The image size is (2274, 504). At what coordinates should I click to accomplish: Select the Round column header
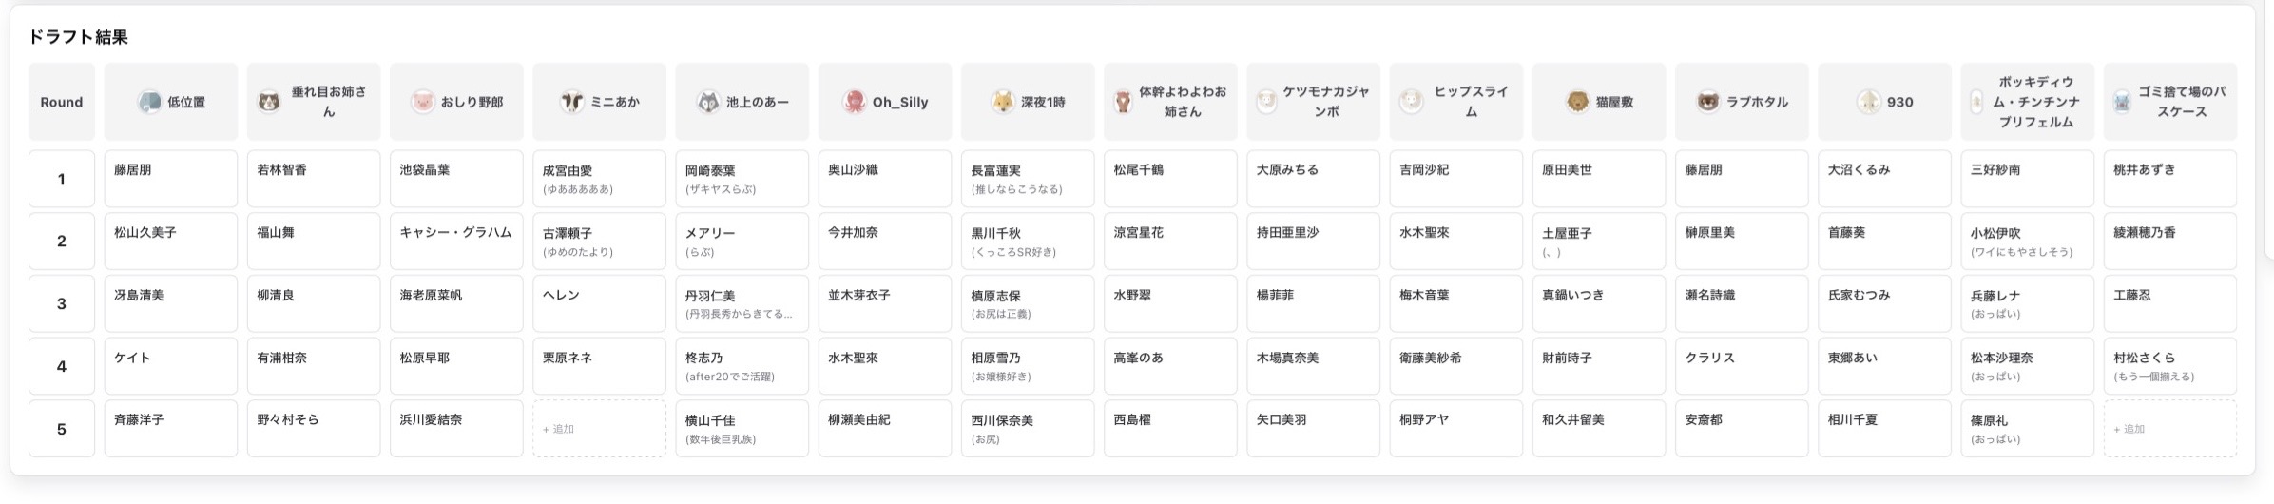62,102
